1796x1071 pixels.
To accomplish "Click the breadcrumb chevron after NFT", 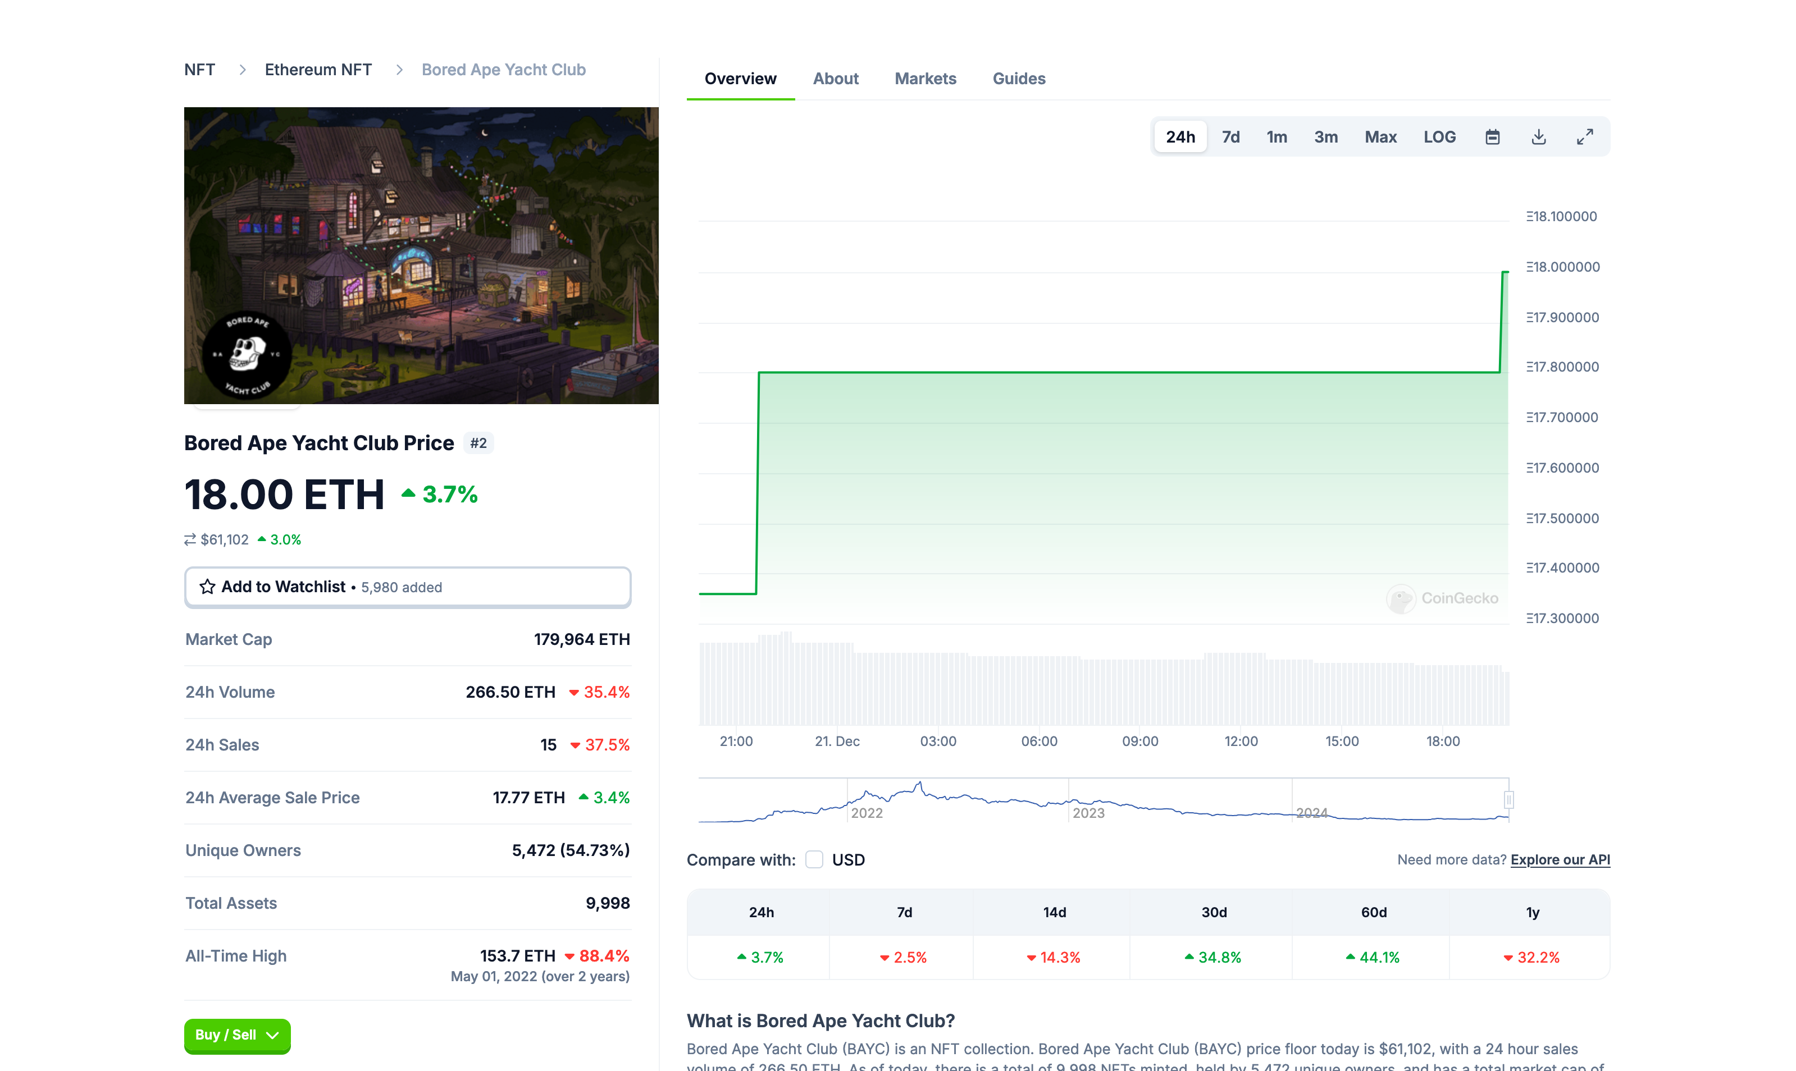I will tap(243, 70).
